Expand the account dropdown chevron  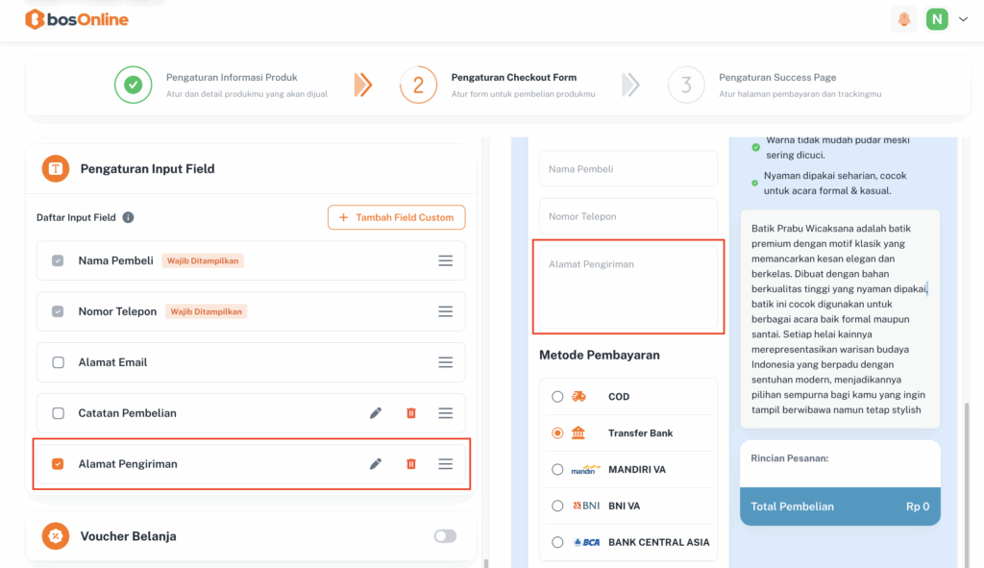963,19
